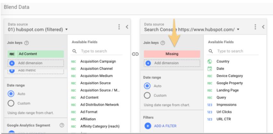
Task: Open the 01) hubspot.com (filtered) data source dropdown
Action: pos(38,30)
